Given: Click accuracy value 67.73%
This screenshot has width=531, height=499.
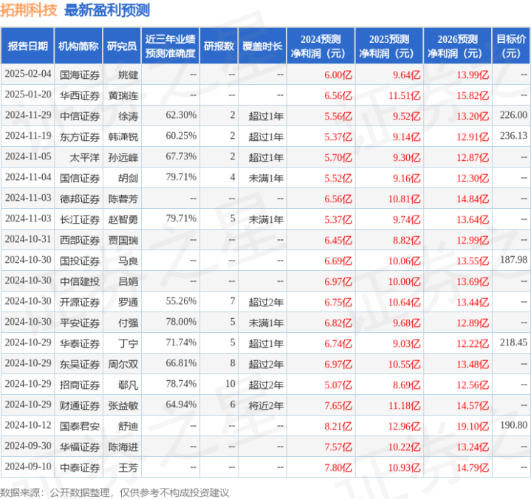Looking at the screenshot, I should click(181, 156).
